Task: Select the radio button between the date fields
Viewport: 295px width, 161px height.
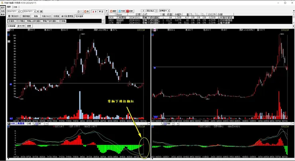Action: point(22,12)
